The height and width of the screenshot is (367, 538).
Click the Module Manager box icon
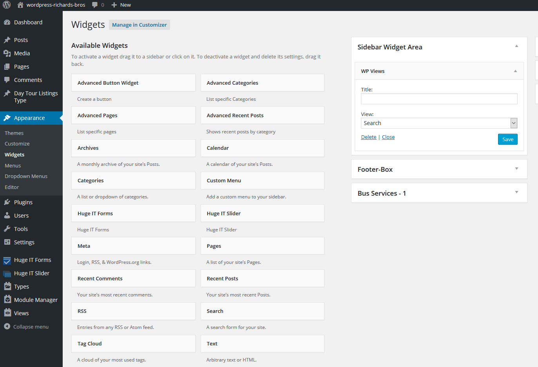coord(7,300)
